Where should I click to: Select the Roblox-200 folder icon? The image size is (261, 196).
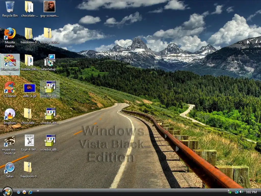pyautogui.click(x=30, y=63)
